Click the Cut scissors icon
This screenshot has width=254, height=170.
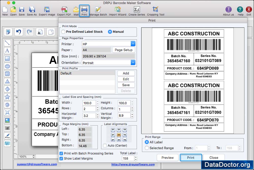tap(40, 32)
